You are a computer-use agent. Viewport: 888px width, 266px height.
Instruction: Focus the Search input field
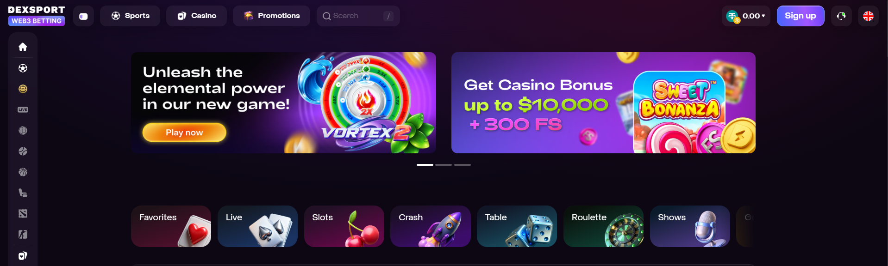(x=358, y=16)
